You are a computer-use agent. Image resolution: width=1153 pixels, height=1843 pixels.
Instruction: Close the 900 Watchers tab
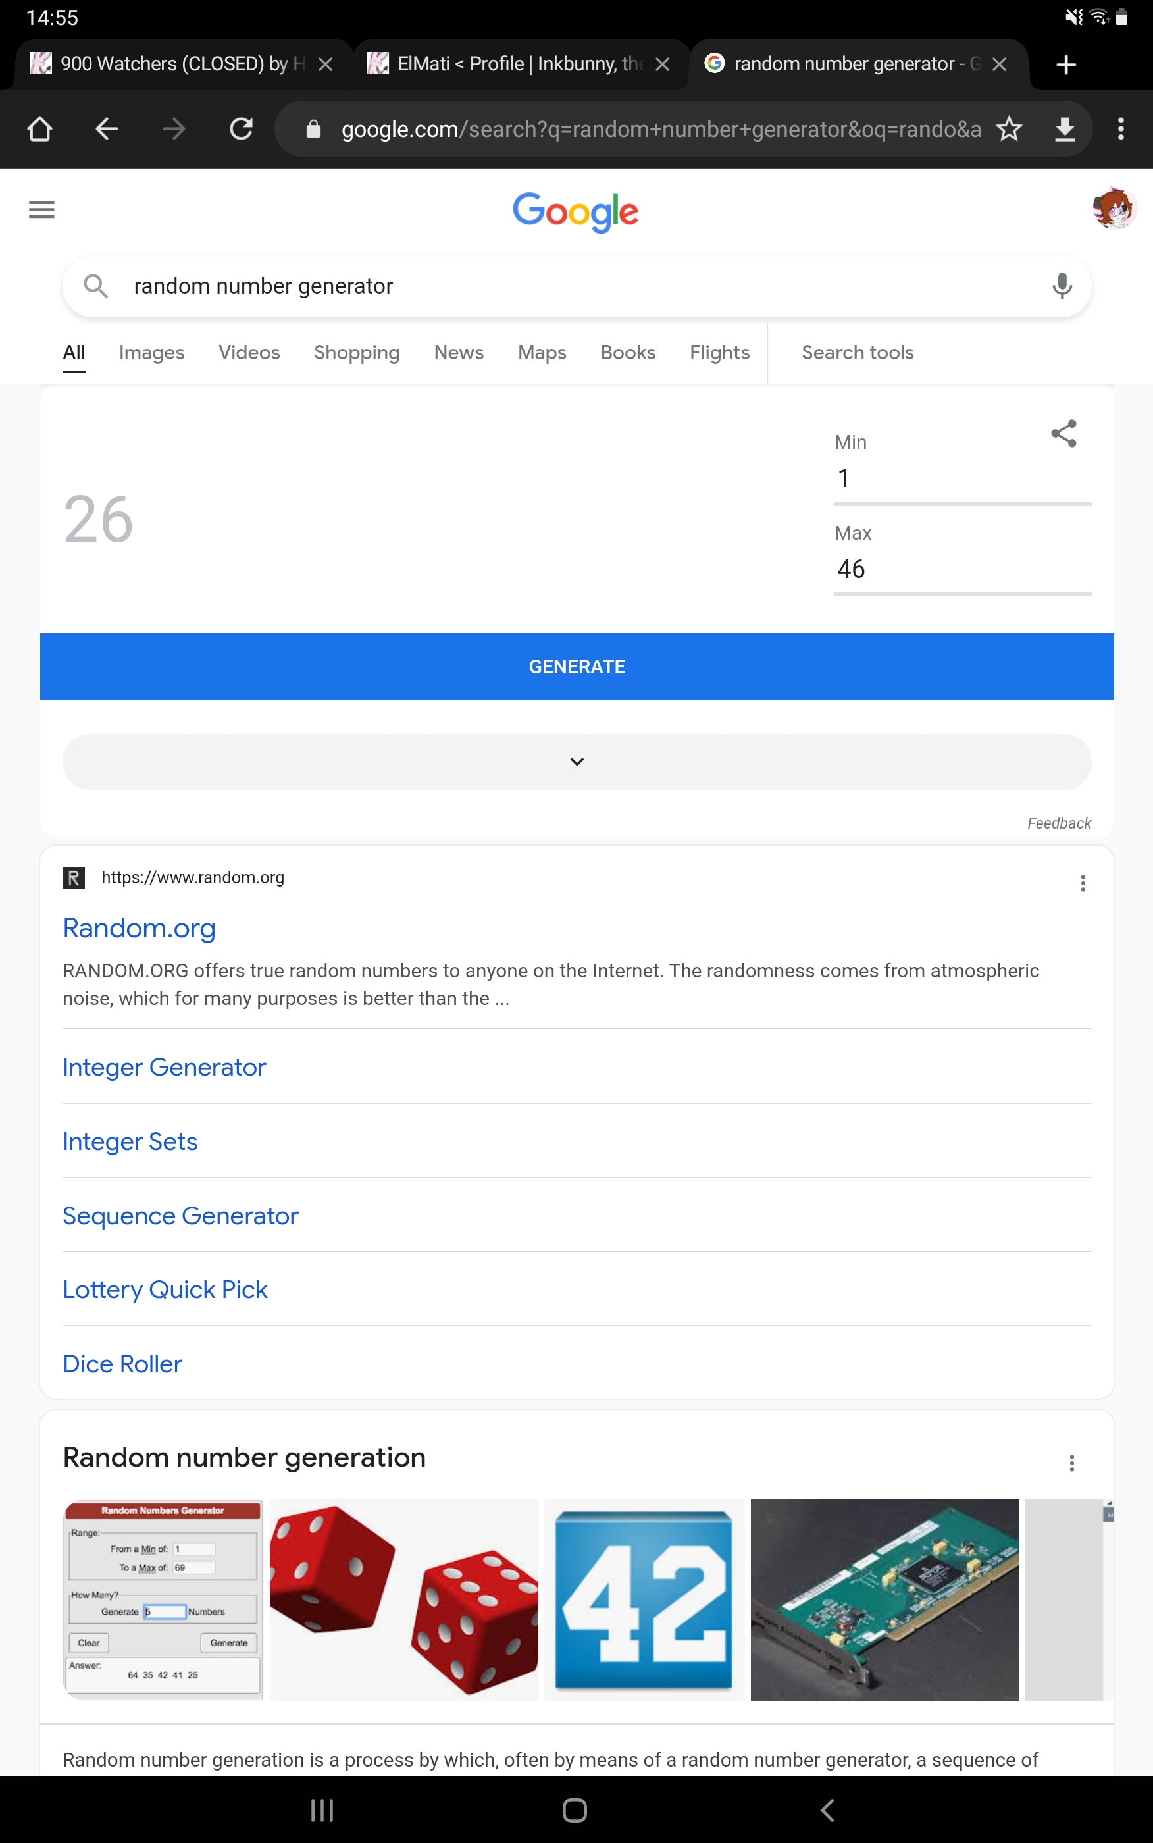click(x=326, y=65)
